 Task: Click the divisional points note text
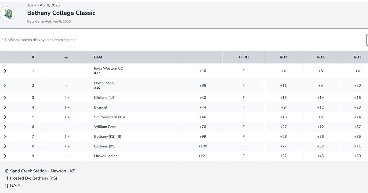(x=39, y=40)
